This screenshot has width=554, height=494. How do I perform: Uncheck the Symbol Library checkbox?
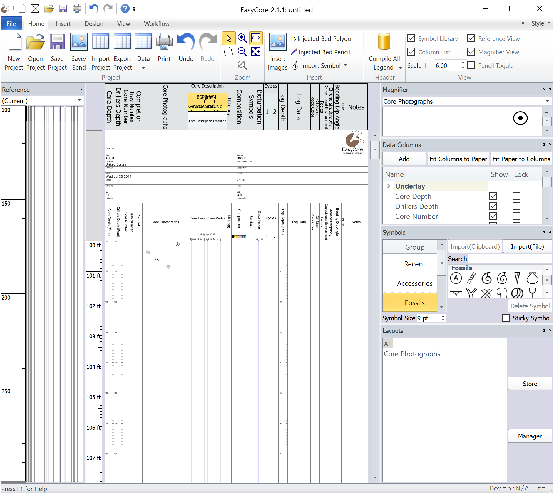[x=411, y=38]
